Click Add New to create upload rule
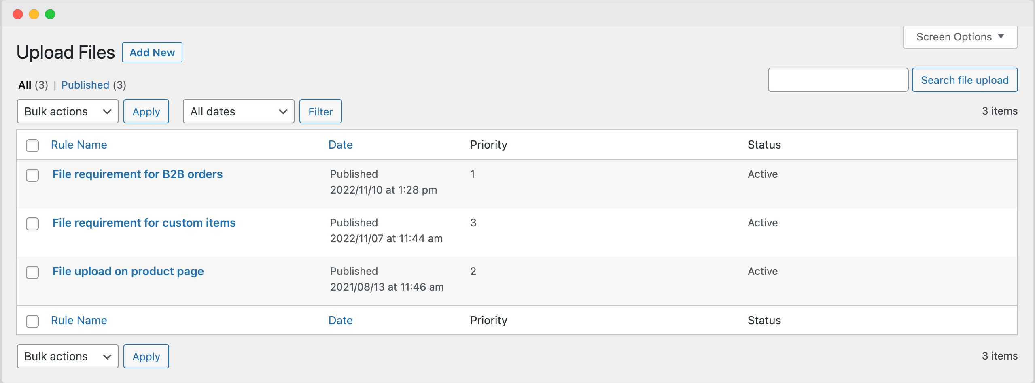Viewport: 1035px width, 383px height. [152, 52]
